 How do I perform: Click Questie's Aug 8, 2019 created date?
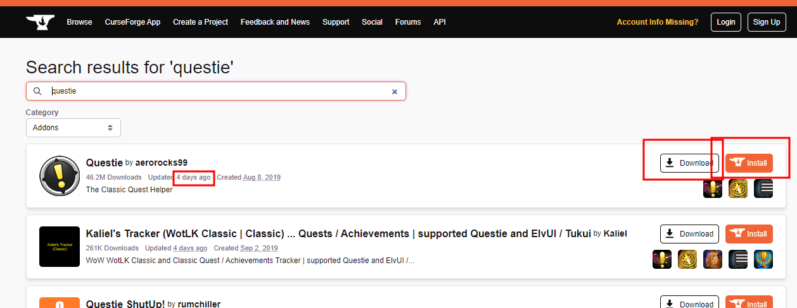coord(262,177)
